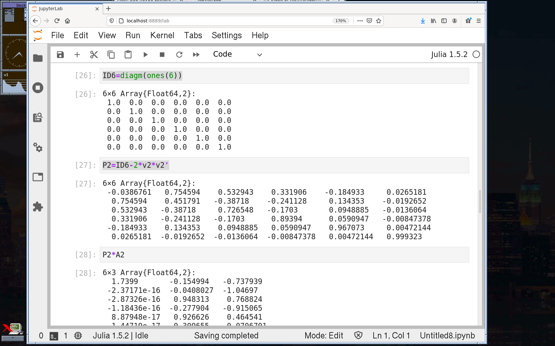Expand the Code cell type dropdown
555x346 pixels.
click(237, 55)
